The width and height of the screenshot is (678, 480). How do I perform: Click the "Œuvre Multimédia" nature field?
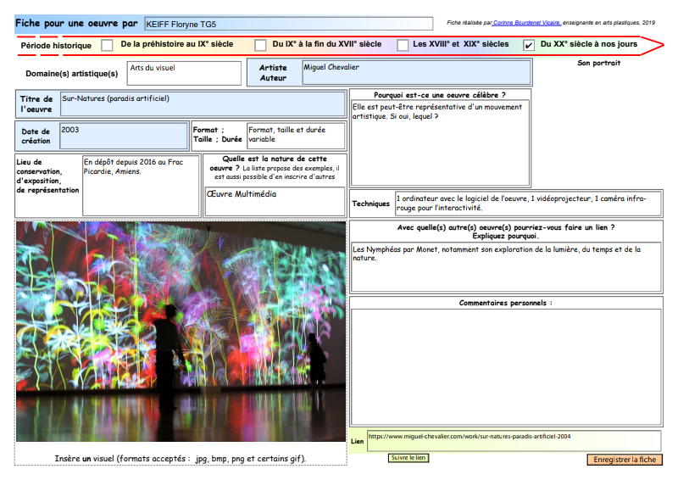click(275, 201)
